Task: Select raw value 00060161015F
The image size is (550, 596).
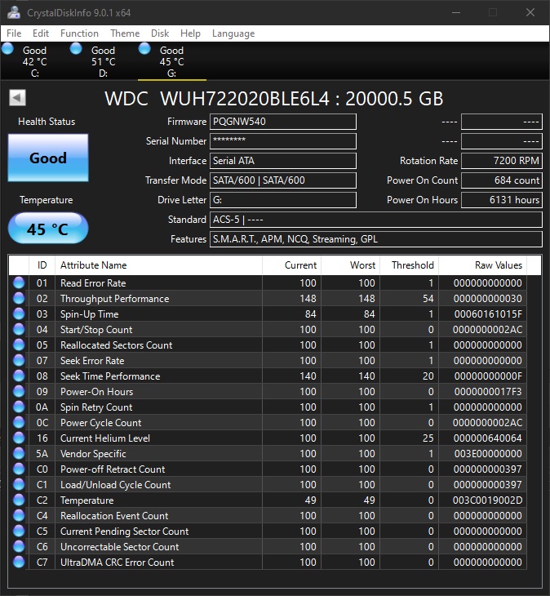Action: 488,314
